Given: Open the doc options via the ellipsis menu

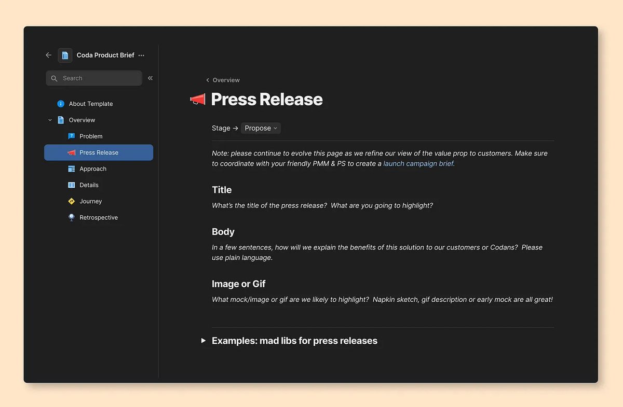Looking at the screenshot, I should 141,55.
